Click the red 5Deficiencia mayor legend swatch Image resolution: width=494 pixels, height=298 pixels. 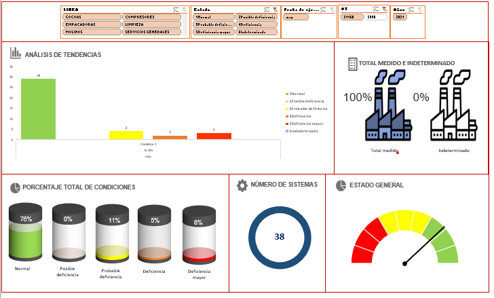tap(287, 124)
